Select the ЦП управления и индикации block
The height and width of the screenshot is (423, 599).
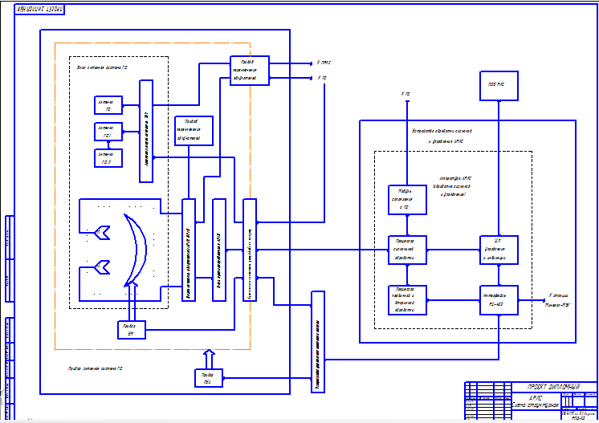click(499, 250)
